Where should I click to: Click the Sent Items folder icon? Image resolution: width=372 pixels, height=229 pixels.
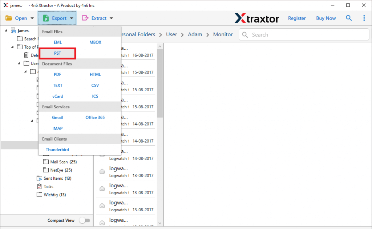(40, 178)
